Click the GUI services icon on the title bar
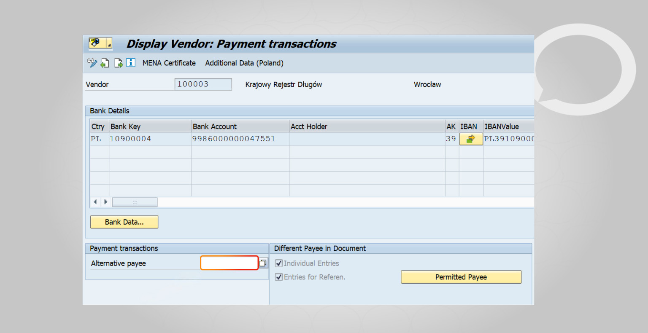 click(94, 43)
